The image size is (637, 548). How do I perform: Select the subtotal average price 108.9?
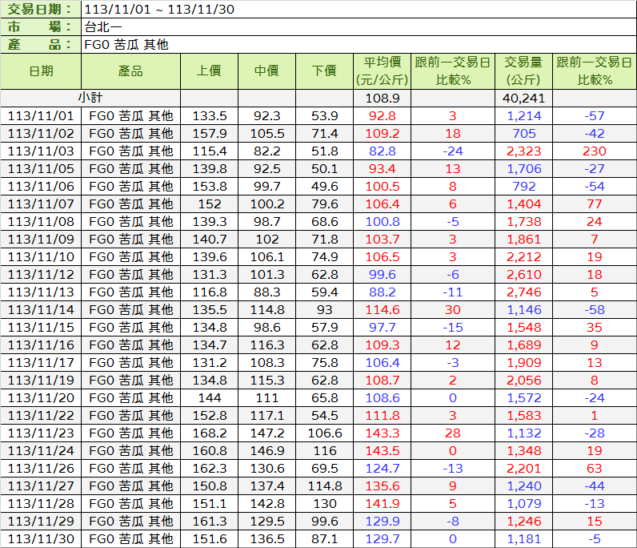382,98
